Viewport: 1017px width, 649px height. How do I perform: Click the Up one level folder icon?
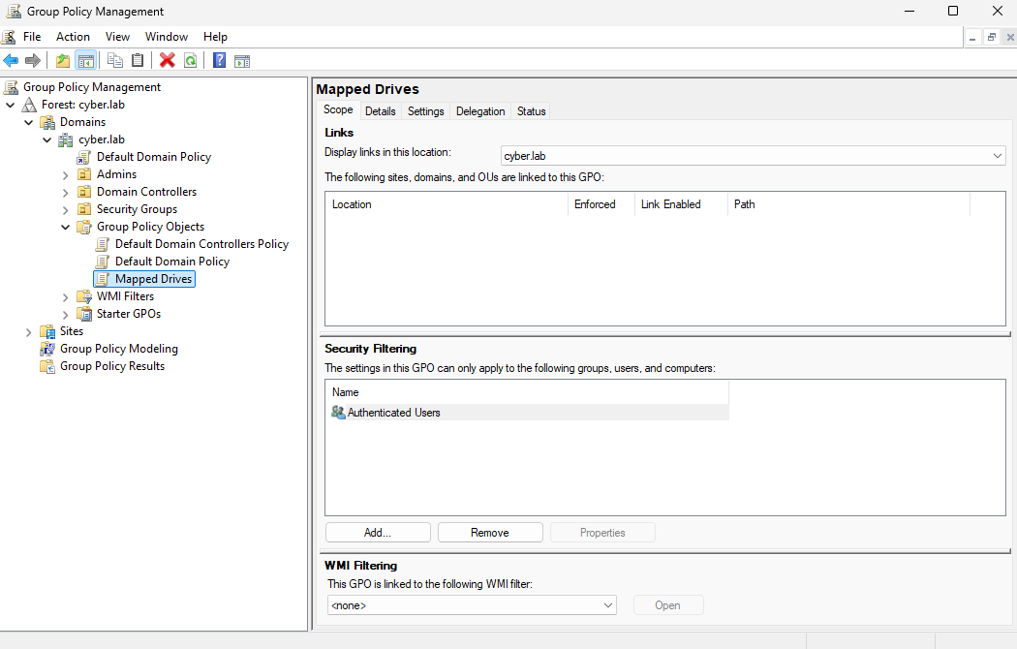point(63,60)
